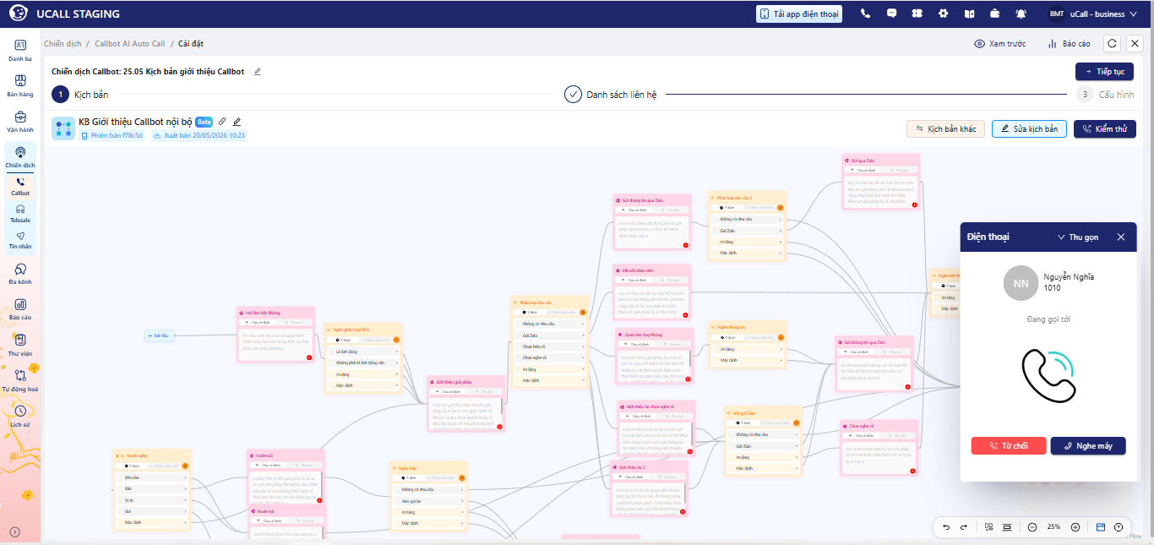Select step 1 Kịch bản
1154x545 pixels.
coord(80,94)
